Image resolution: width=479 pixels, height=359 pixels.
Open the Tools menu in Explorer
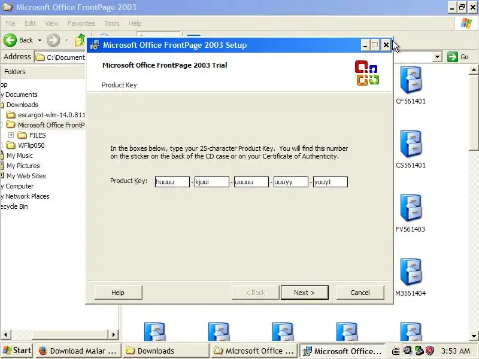pyautogui.click(x=112, y=23)
